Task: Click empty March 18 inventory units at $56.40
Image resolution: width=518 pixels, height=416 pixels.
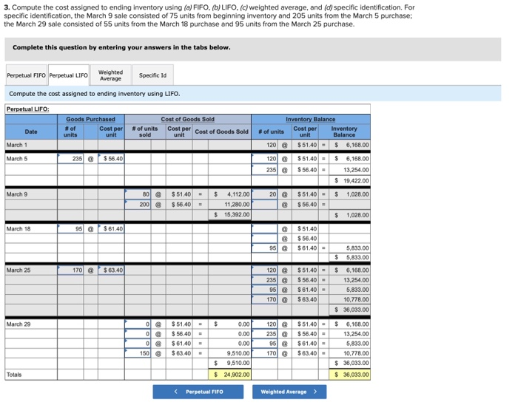Action: coord(265,238)
